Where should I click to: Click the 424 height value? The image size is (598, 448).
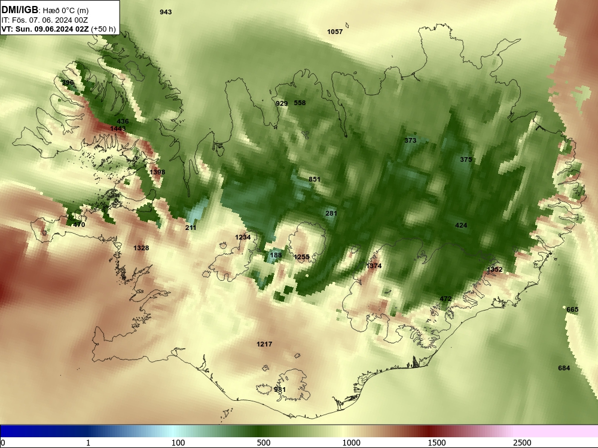[x=461, y=226]
